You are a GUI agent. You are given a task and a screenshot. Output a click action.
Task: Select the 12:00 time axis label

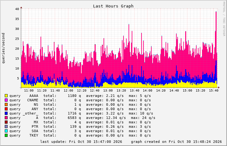tap(68, 91)
